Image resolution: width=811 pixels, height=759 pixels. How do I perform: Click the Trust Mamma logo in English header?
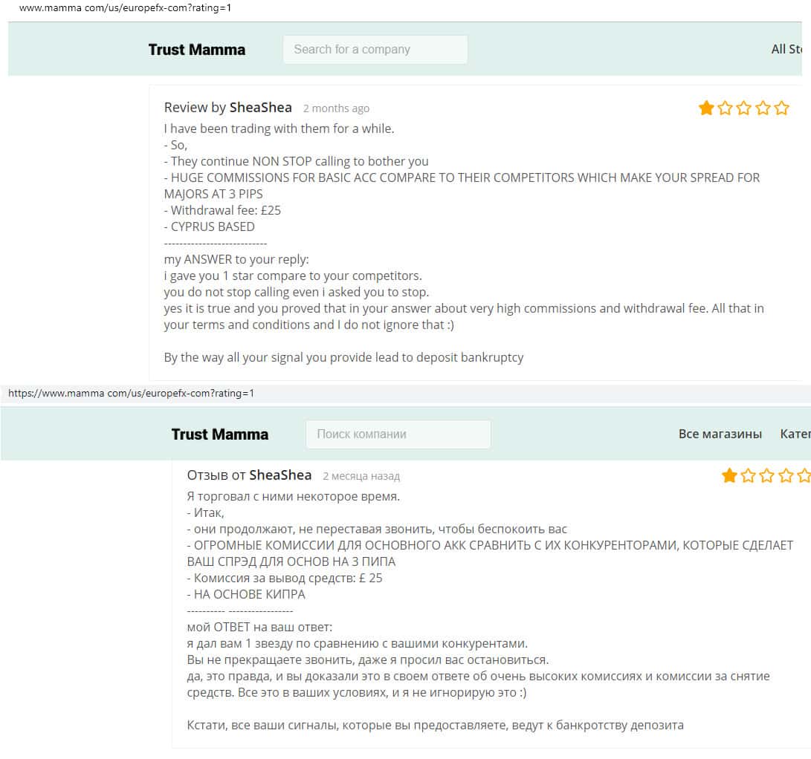(197, 50)
